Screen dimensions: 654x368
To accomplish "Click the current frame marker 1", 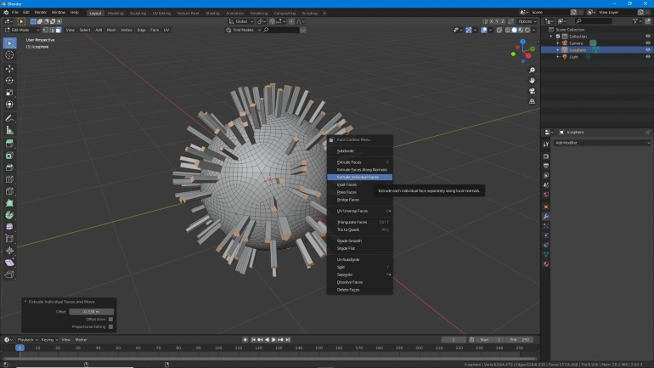I will coord(20,348).
